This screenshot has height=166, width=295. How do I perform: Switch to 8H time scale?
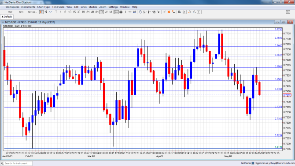pos(97,12)
